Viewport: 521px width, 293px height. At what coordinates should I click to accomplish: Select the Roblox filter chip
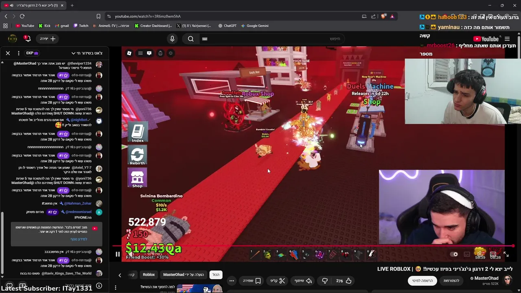click(149, 275)
